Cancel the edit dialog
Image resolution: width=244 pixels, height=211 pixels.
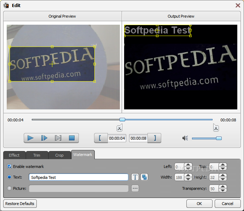click(227, 204)
